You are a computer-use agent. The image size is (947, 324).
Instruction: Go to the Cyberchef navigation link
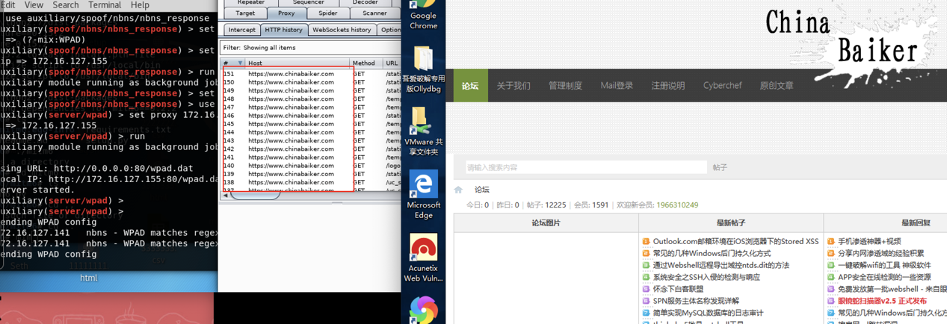(x=722, y=86)
